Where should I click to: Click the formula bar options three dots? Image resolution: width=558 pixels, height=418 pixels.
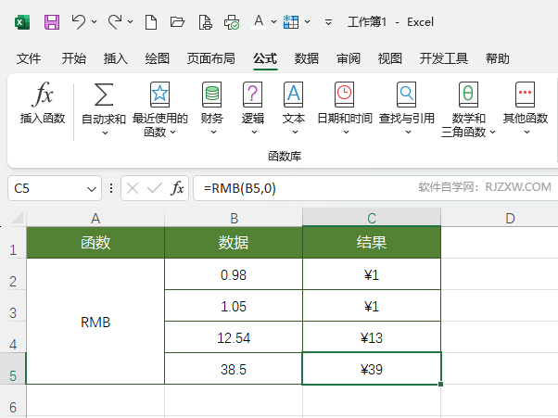[x=111, y=188]
